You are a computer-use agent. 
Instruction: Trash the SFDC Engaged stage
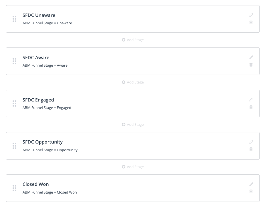pos(251,107)
